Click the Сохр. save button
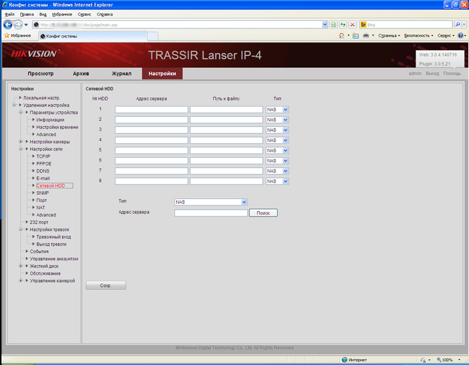The image size is (469, 365). (106, 285)
